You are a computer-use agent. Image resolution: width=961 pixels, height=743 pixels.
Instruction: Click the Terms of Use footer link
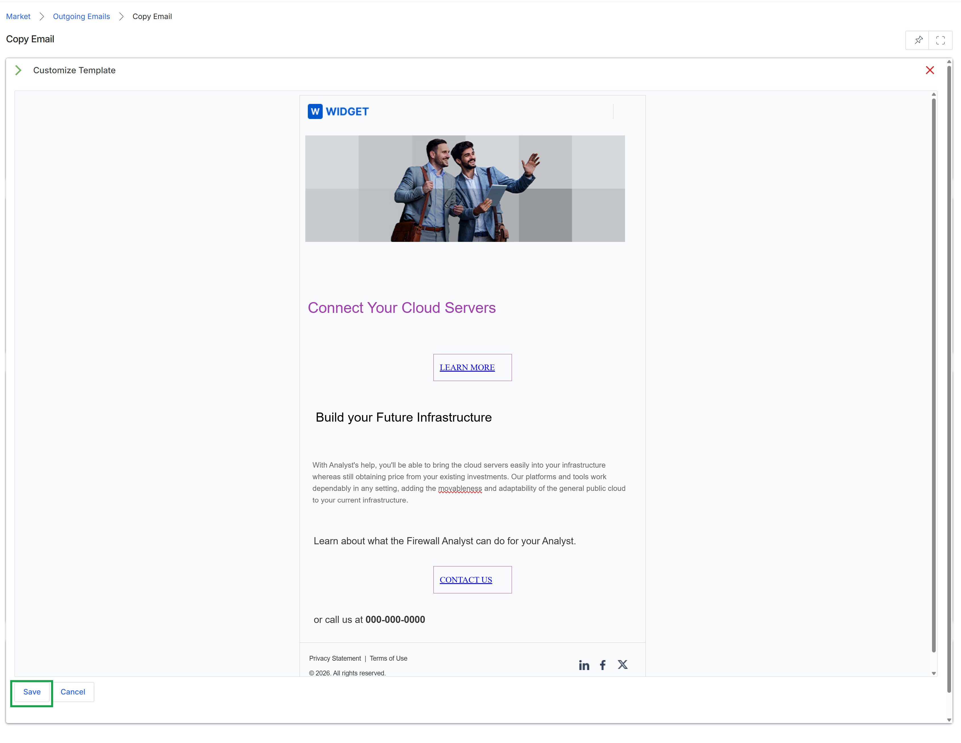pos(388,658)
